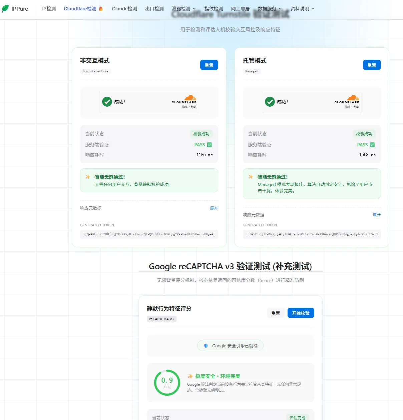
Task: Click the 0.9 score ring gauge
Action: [x=167, y=383]
